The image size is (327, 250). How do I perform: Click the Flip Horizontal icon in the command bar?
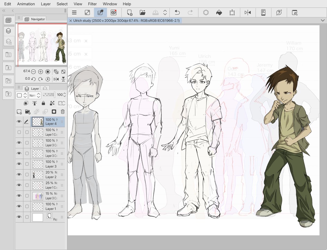pyautogui.click(x=248, y=13)
